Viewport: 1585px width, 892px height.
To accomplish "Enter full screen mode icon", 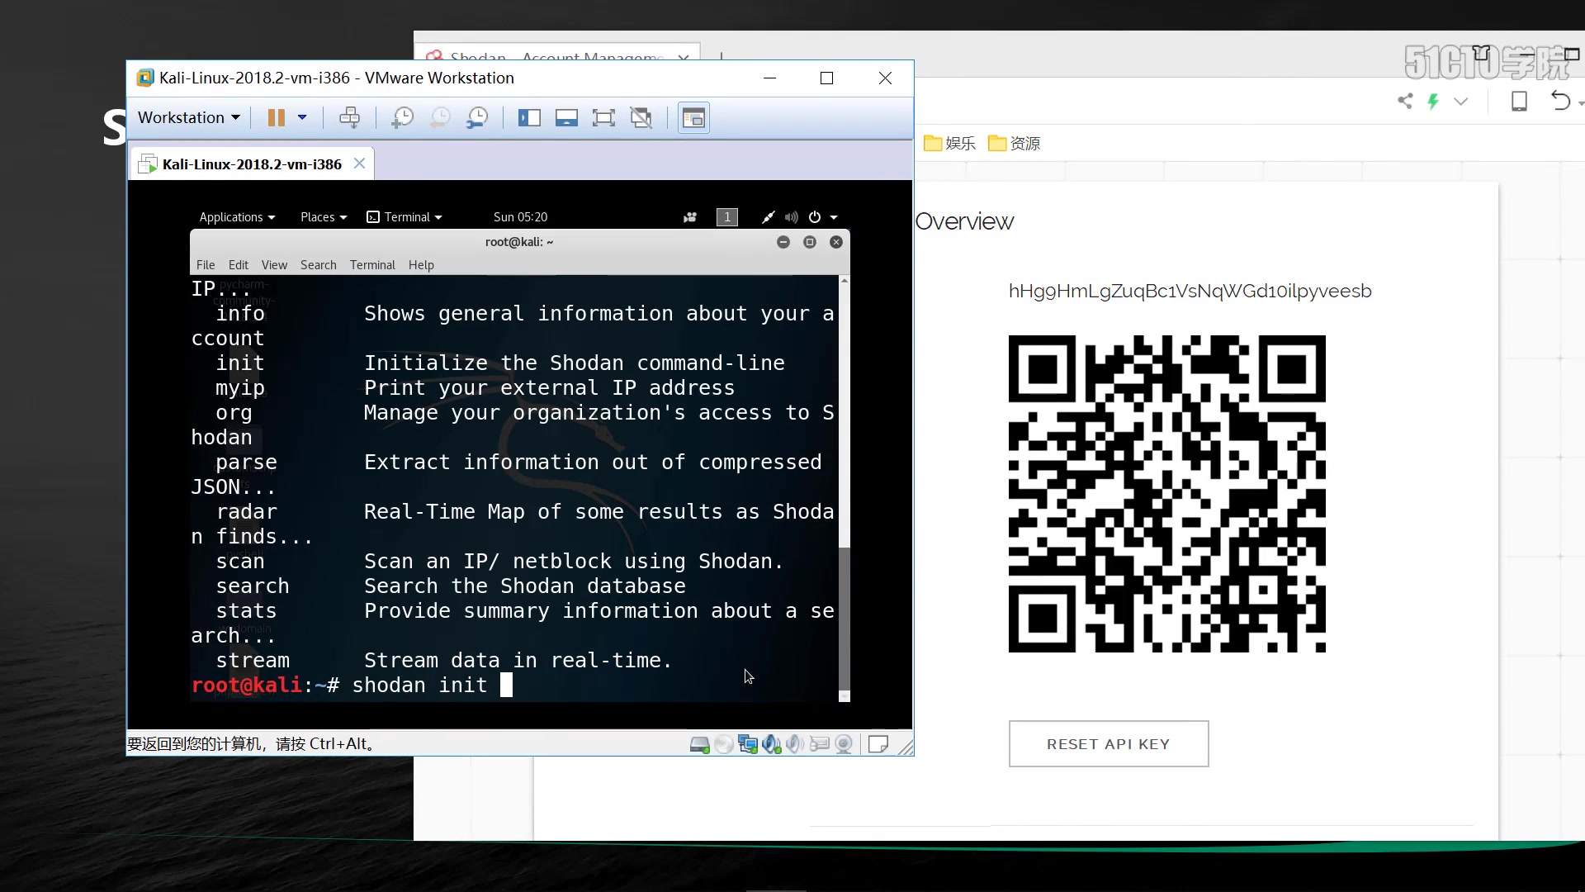I will [x=603, y=118].
